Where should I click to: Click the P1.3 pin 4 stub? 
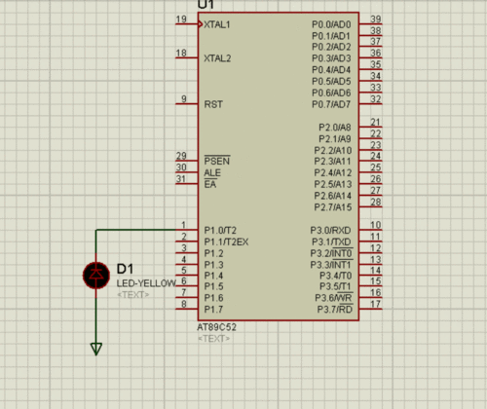point(187,265)
